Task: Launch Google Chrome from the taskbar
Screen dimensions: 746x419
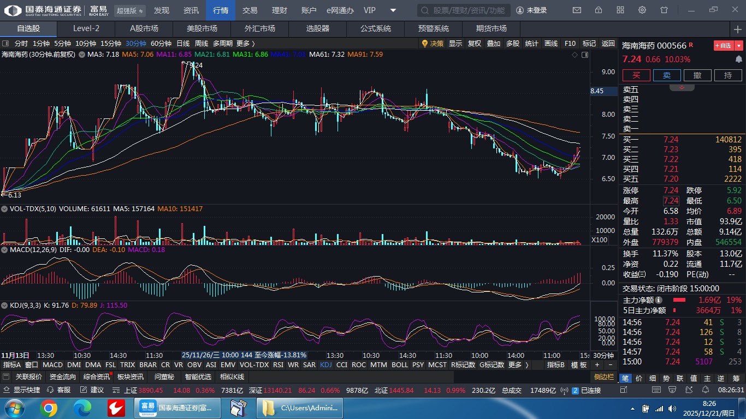Action: pos(48,408)
